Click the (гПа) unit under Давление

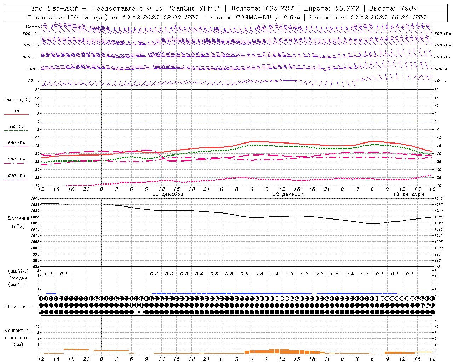(x=18, y=226)
